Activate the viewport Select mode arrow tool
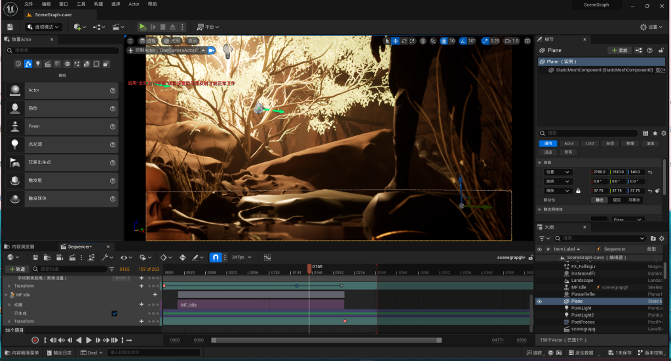Viewport: 671px width, 361px height. click(x=387, y=41)
